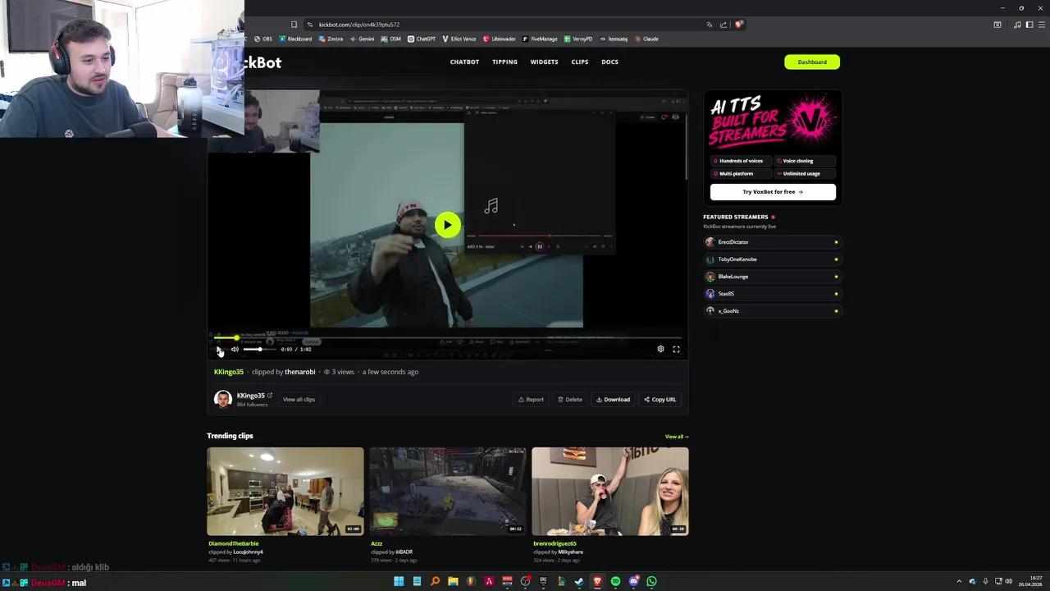Viewport: 1050px width, 591px height.
Task: Click the small play button in the player controls
Action: 219,349
